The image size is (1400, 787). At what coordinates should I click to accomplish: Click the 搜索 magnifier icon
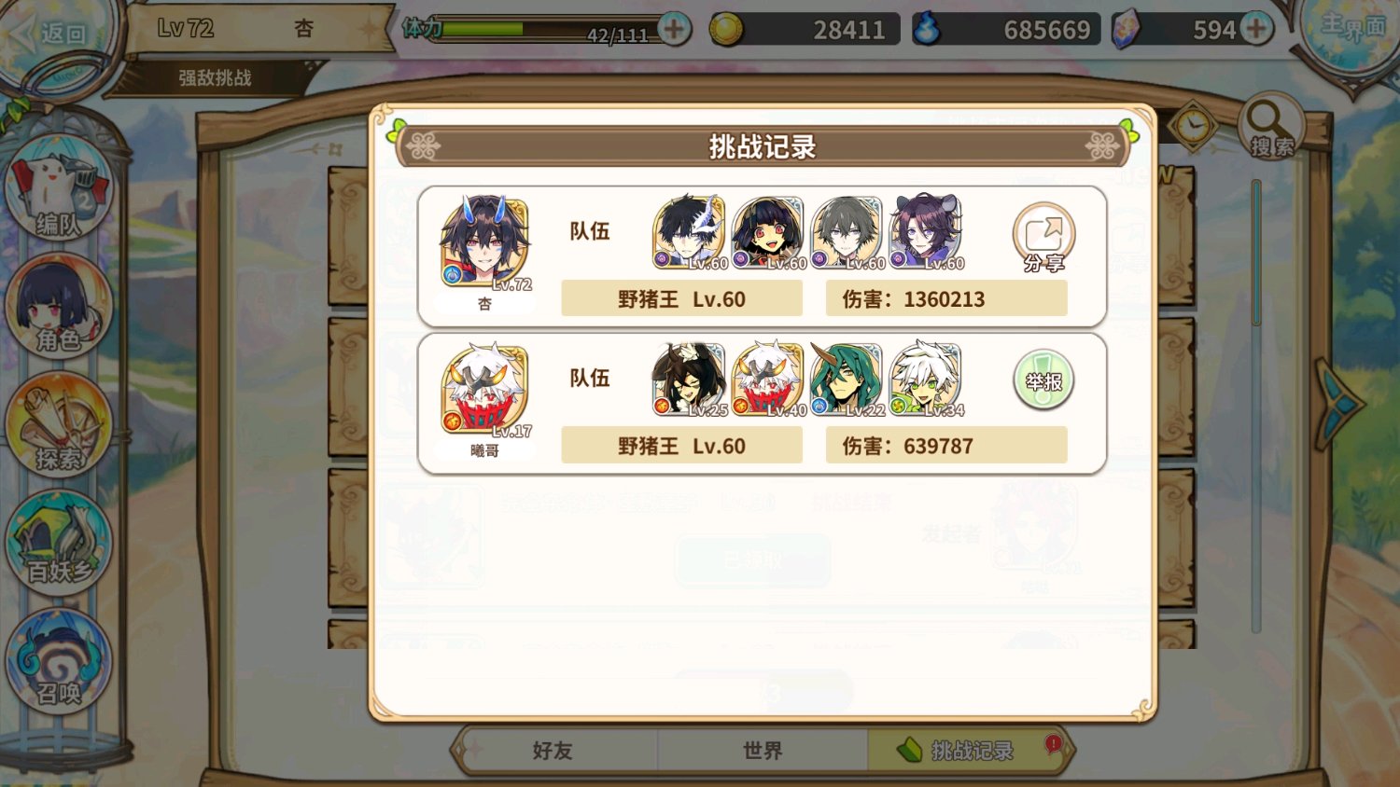click(x=1271, y=126)
